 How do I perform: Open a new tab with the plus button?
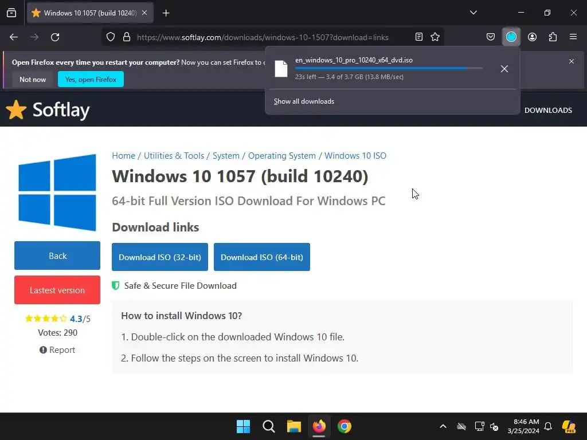[x=166, y=13]
